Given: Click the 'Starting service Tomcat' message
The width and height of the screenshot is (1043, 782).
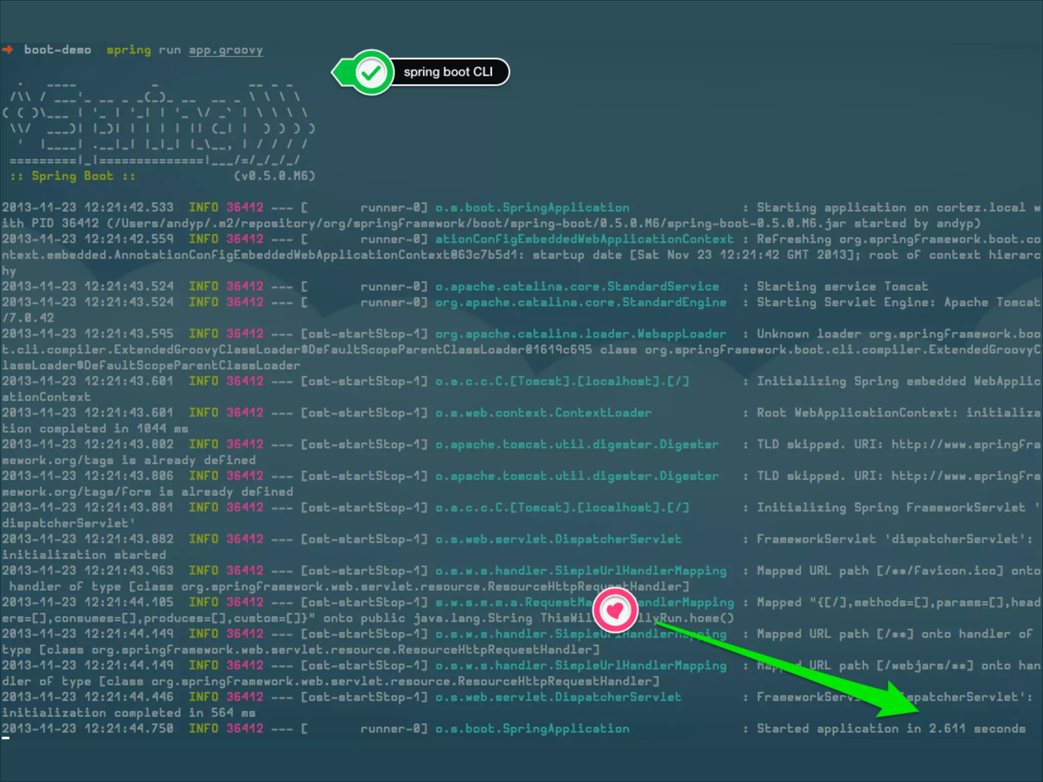Looking at the screenshot, I should click(842, 286).
